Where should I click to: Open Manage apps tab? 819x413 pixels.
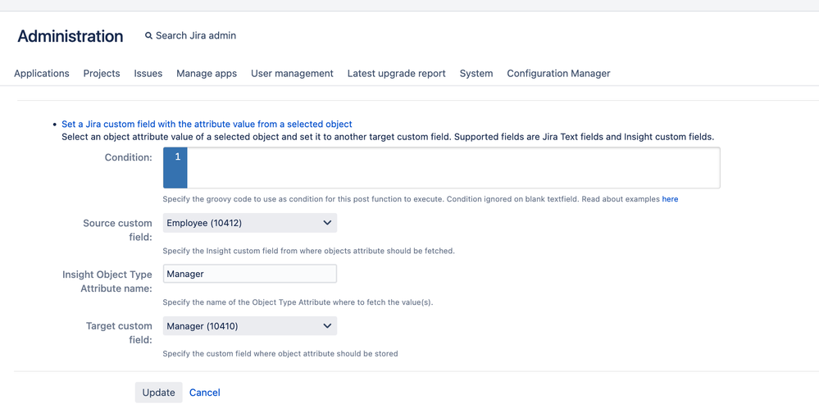pyautogui.click(x=207, y=74)
